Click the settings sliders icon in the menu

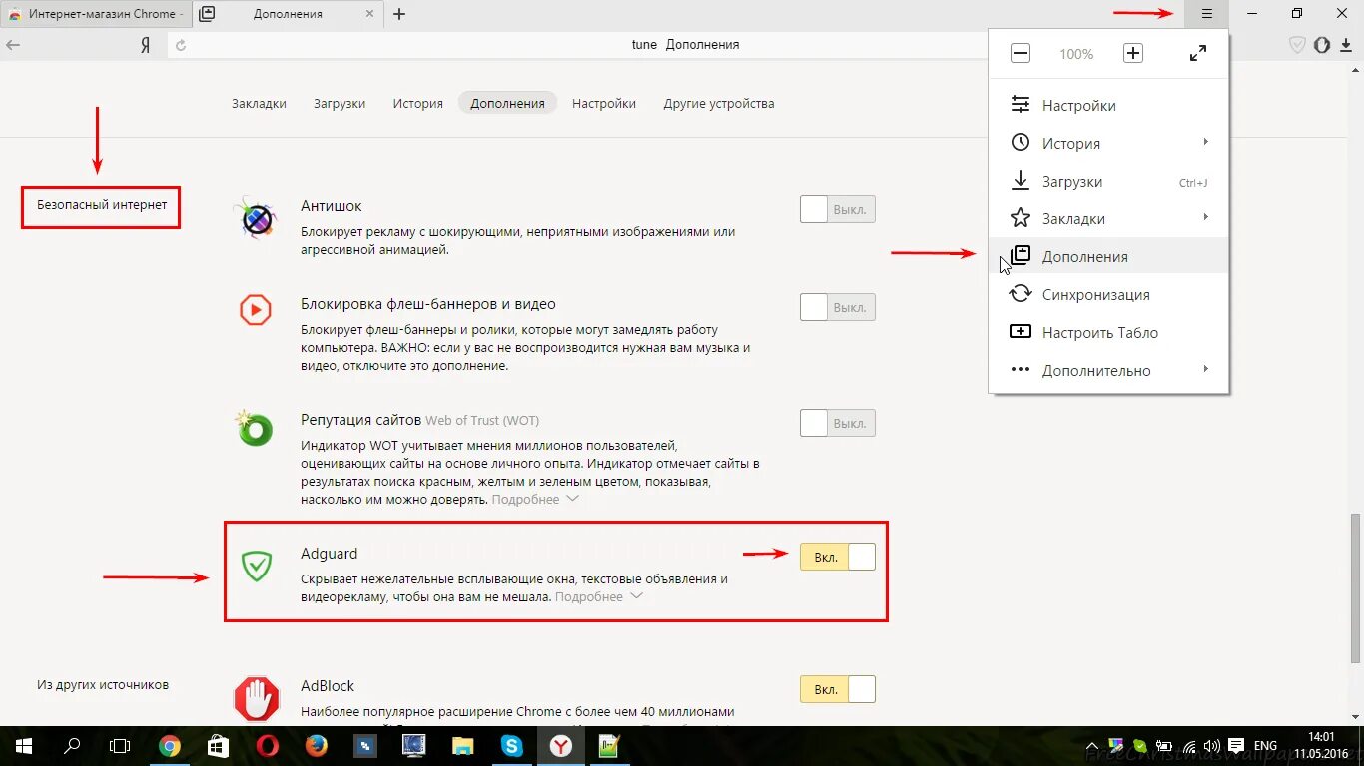coord(1020,105)
